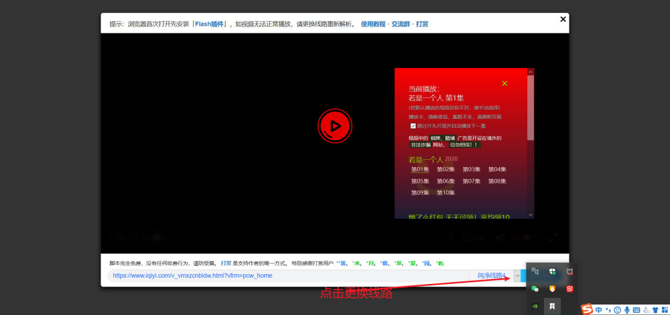Open the 交流群 link
The width and height of the screenshot is (670, 315).
pos(401,24)
